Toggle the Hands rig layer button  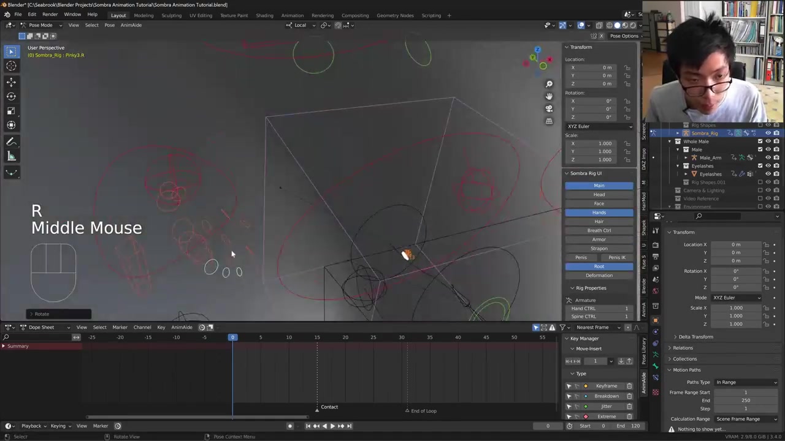[x=599, y=213]
